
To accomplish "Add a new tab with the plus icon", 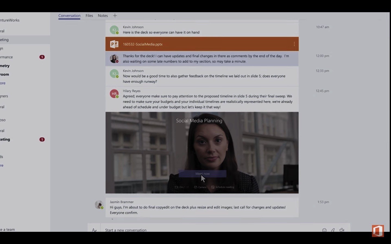I will click(115, 16).
